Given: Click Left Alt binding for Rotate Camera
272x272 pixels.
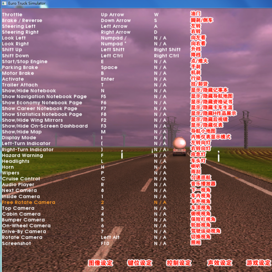Looking at the screenshot, I should 110,237.
